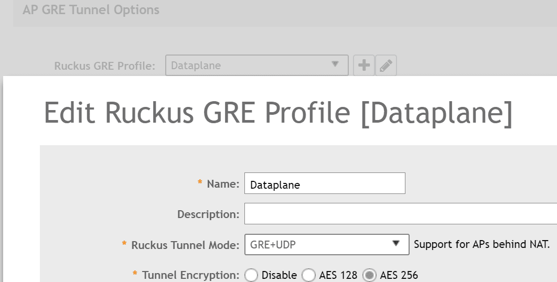Edit the selected GRE profile with pencil icon

tap(386, 66)
